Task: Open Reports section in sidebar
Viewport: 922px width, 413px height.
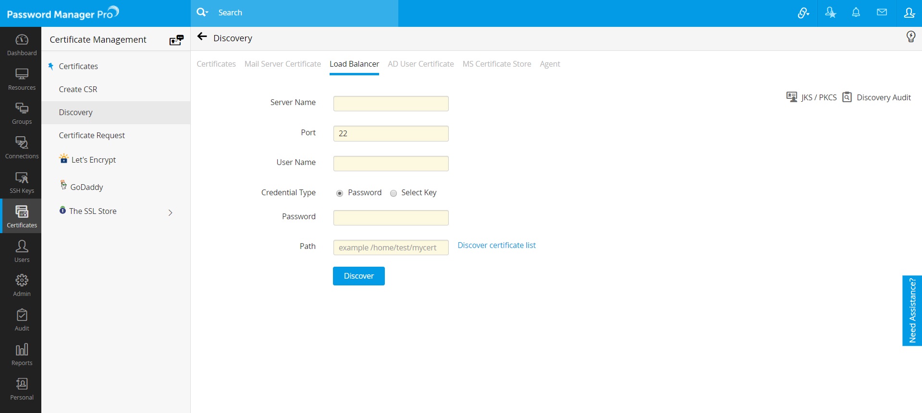Action: [x=22, y=354]
